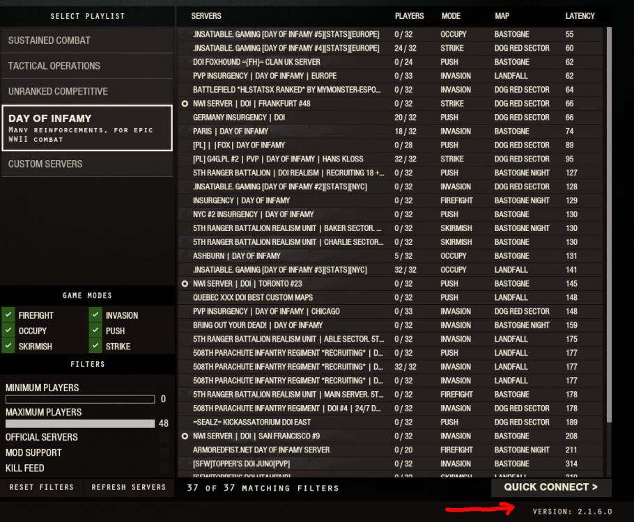Click latency value 314
634x522 pixels.
(571, 464)
